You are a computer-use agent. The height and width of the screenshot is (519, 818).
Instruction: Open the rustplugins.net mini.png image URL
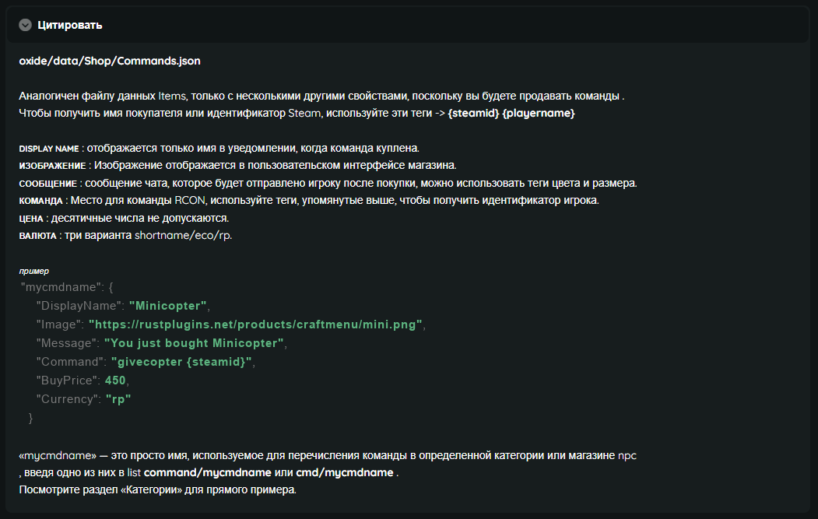255,324
